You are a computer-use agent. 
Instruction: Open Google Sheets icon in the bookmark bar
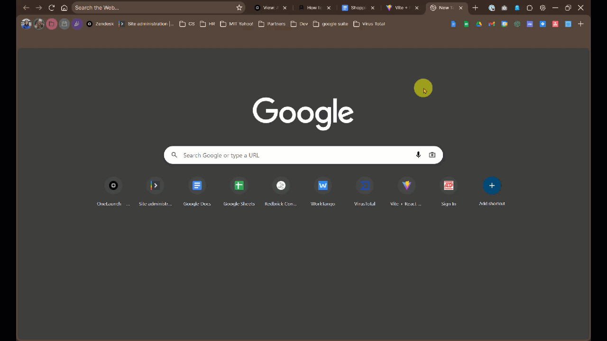(466, 24)
